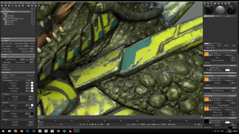
Task: Toggle visibility eye for Render row
Action: tap(34, 10)
